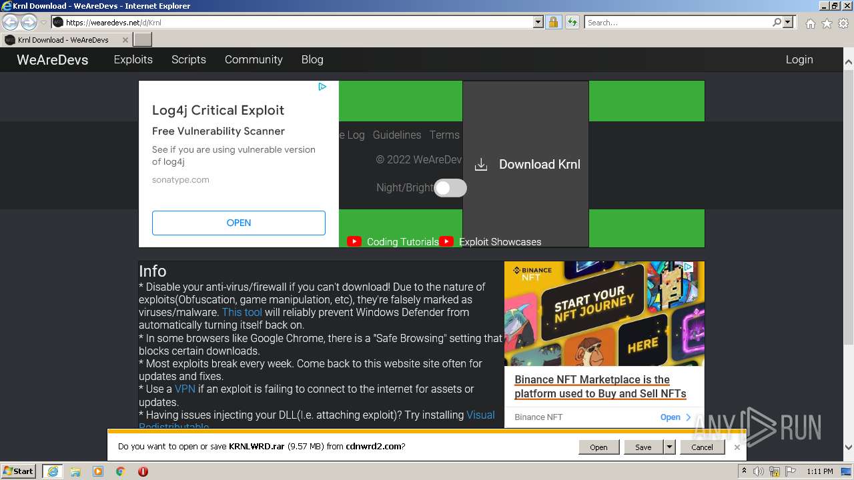
Task: Click the Coding Tutorials link
Action: (403, 242)
